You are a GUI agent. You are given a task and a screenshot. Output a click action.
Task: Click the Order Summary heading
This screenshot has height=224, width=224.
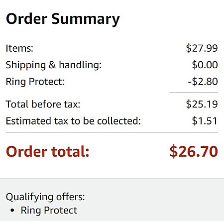[63, 19]
